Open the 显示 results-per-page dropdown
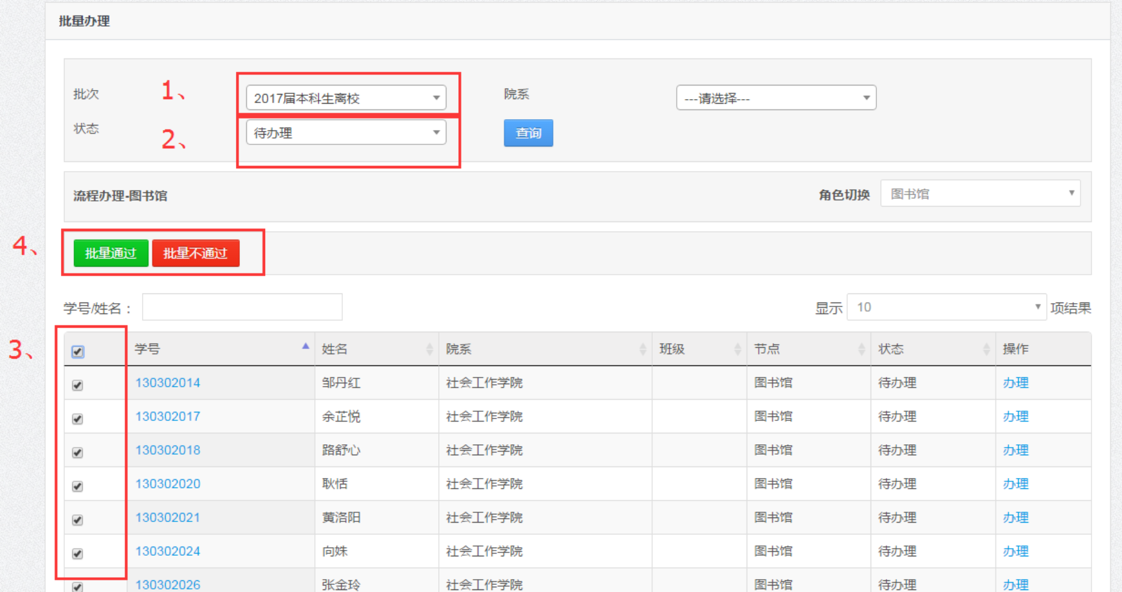Image resolution: width=1122 pixels, height=592 pixels. [x=946, y=308]
